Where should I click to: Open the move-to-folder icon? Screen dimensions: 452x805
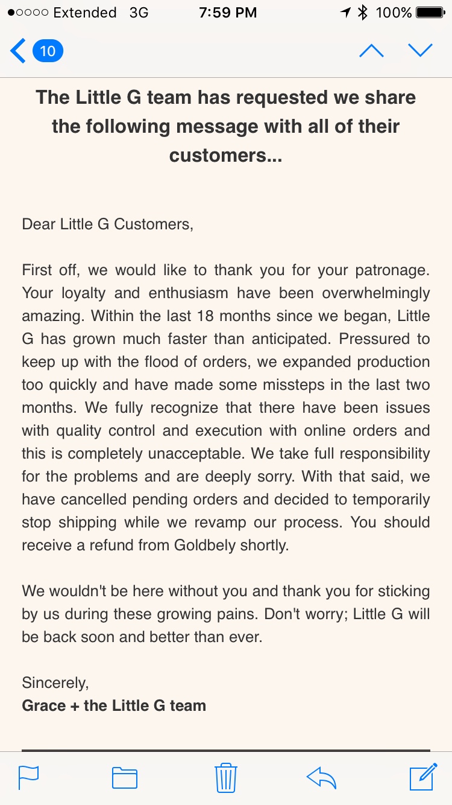[125, 778]
